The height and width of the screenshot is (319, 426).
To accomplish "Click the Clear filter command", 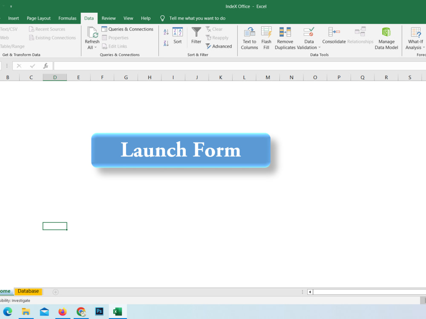I will [x=214, y=29].
